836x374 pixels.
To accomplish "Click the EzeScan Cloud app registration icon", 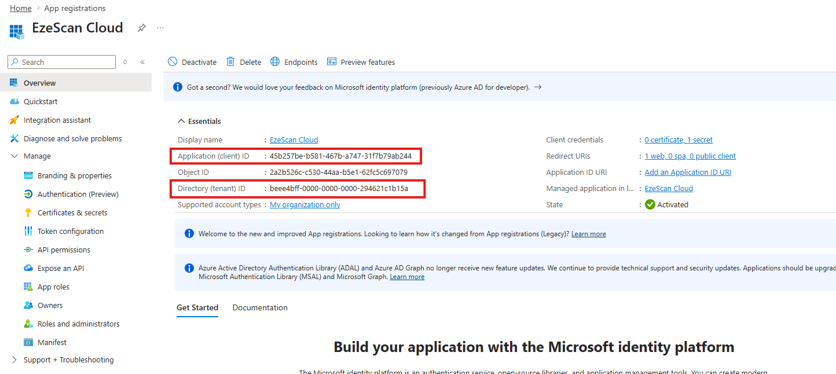I will pyautogui.click(x=16, y=31).
